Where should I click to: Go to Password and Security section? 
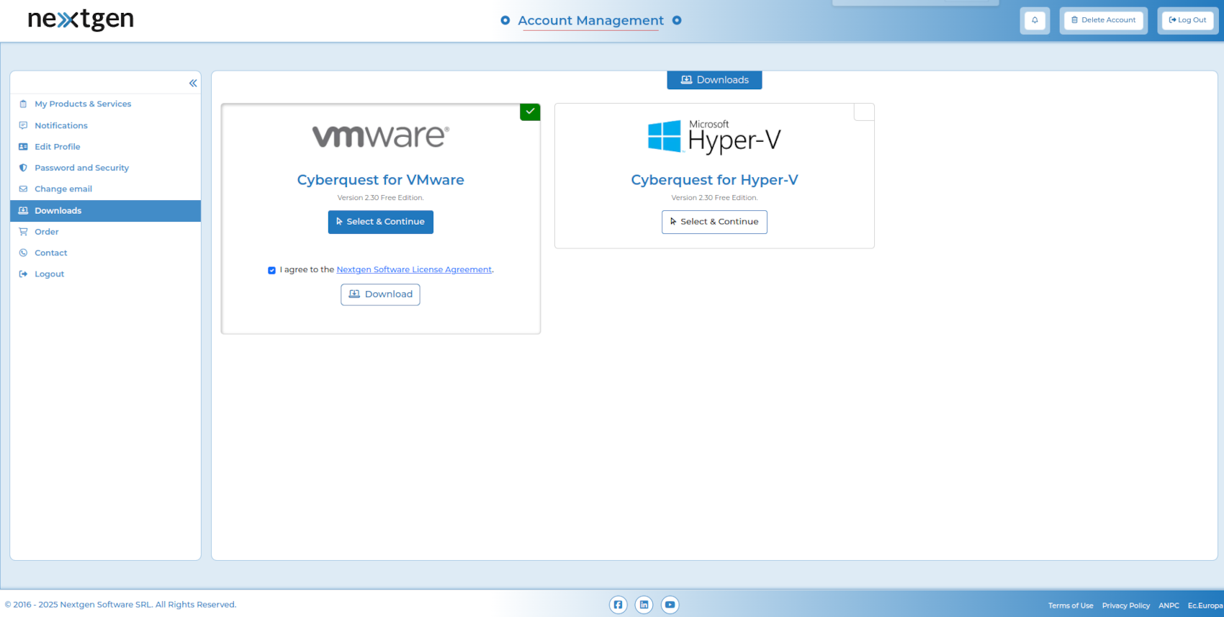[x=81, y=168]
